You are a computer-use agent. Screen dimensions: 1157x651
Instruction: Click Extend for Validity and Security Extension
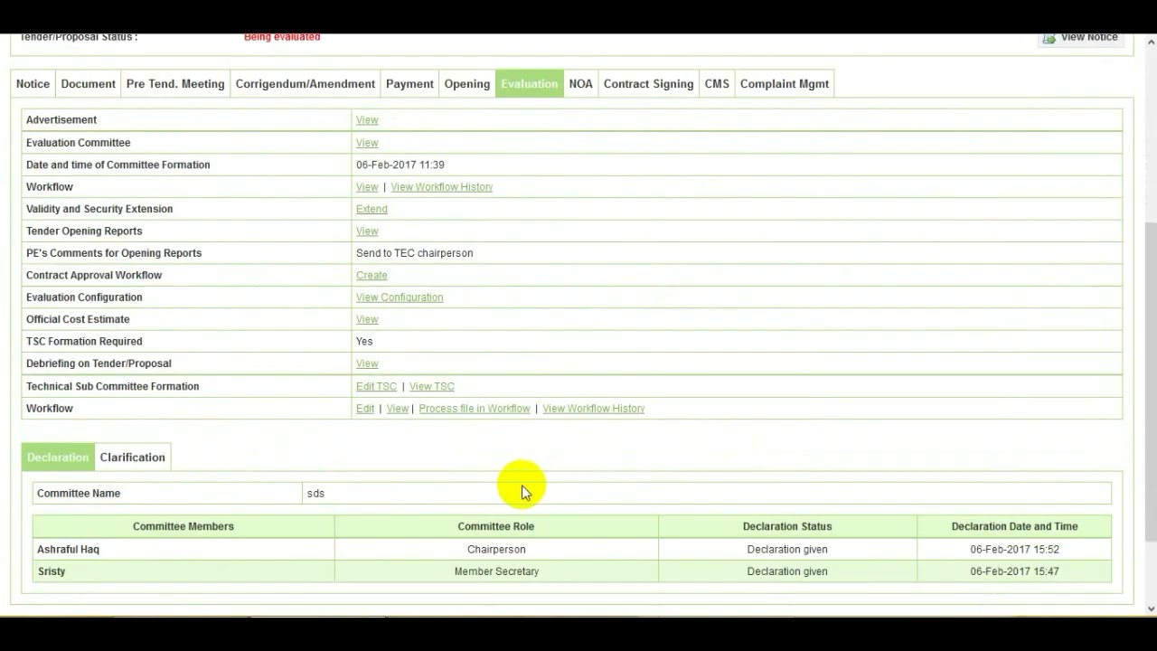click(x=372, y=209)
